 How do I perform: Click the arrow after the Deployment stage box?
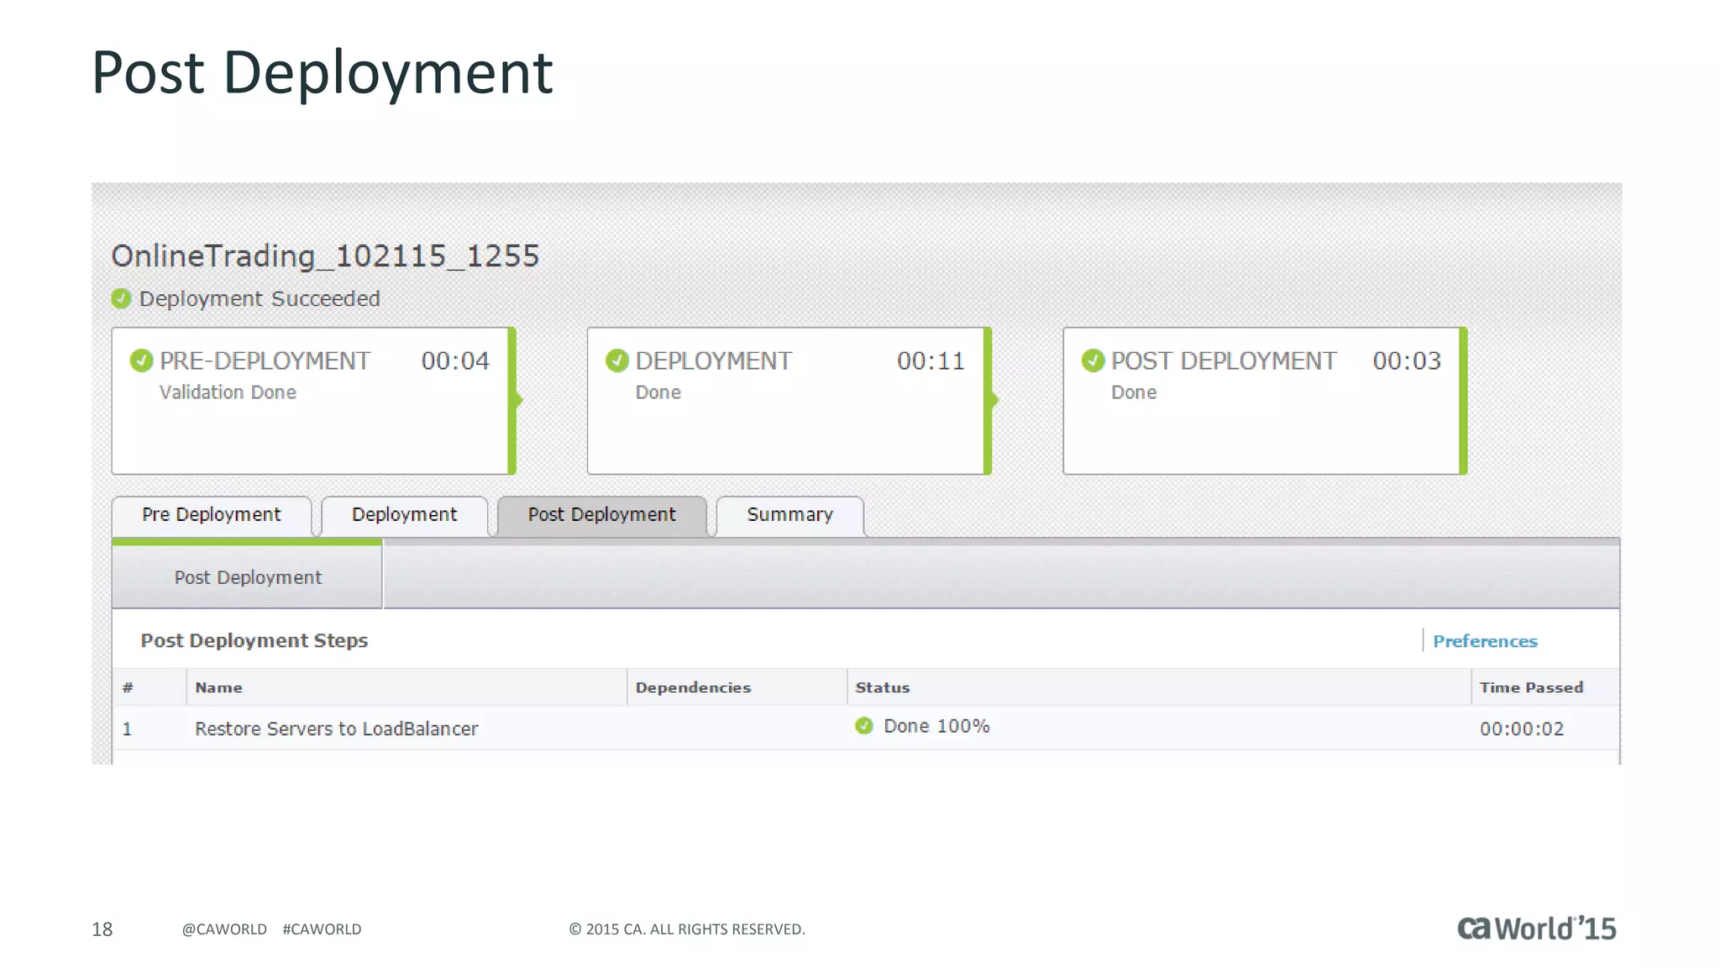(x=994, y=400)
